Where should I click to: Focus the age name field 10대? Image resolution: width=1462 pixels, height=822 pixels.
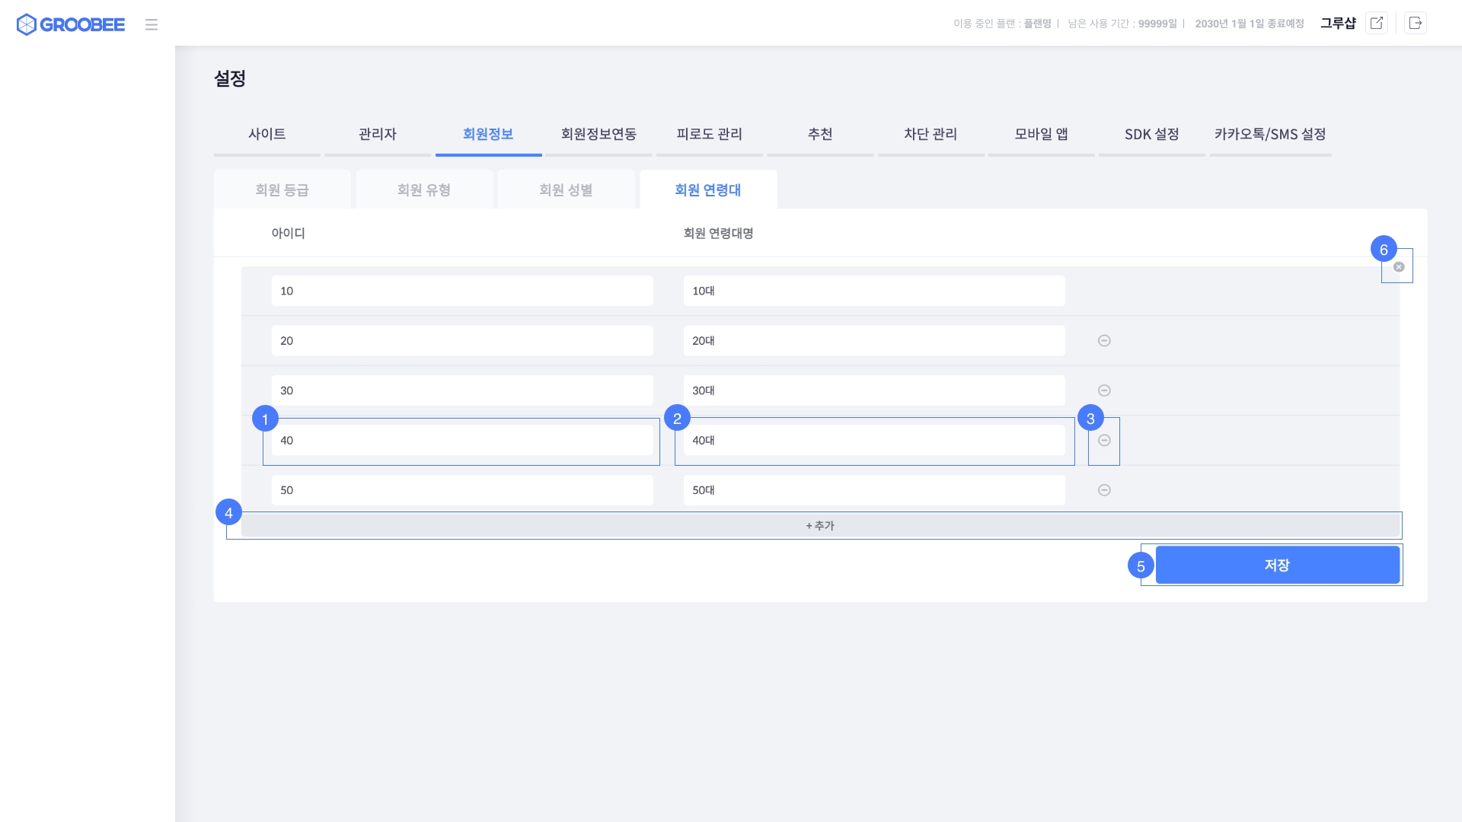click(x=873, y=292)
